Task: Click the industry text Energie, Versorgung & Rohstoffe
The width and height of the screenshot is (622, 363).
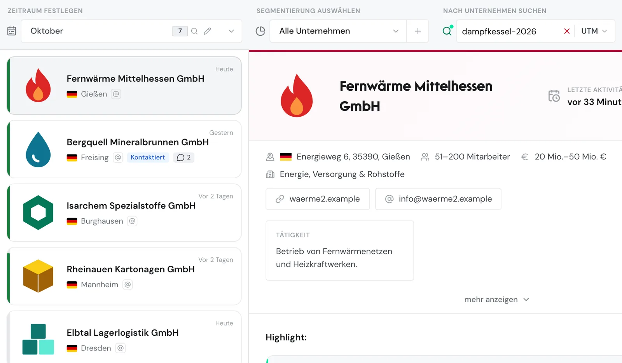Action: [x=342, y=174]
